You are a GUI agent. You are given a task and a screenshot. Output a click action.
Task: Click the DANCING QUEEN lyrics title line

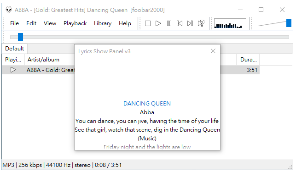click(147, 104)
